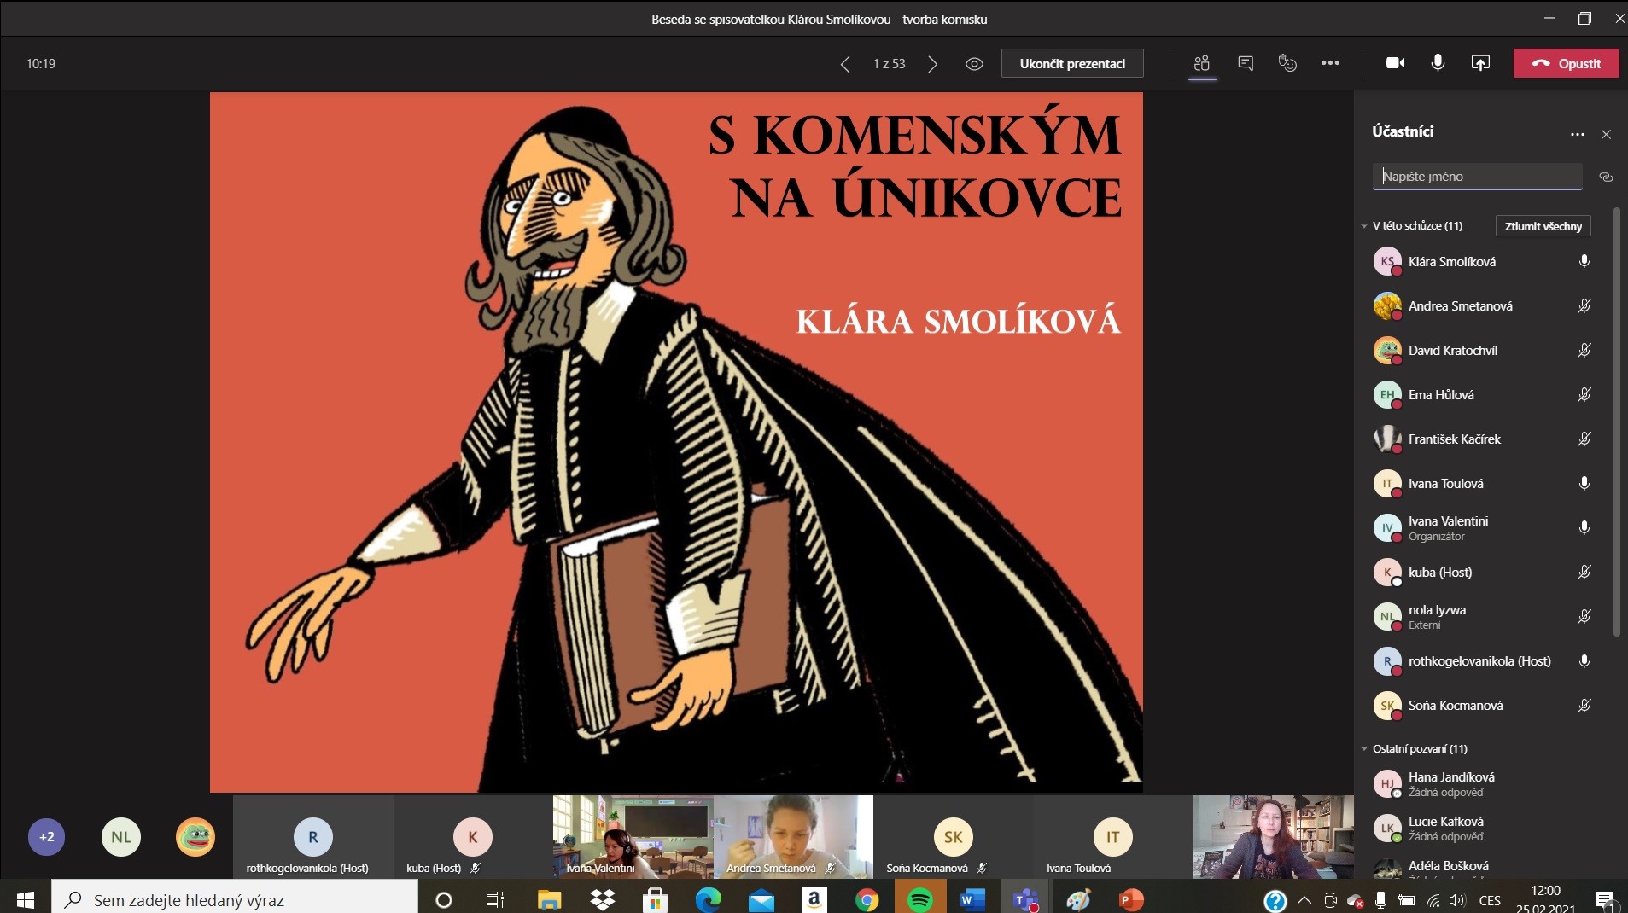Select Ivana Valentini video tile
1628x913 pixels.
633,837
